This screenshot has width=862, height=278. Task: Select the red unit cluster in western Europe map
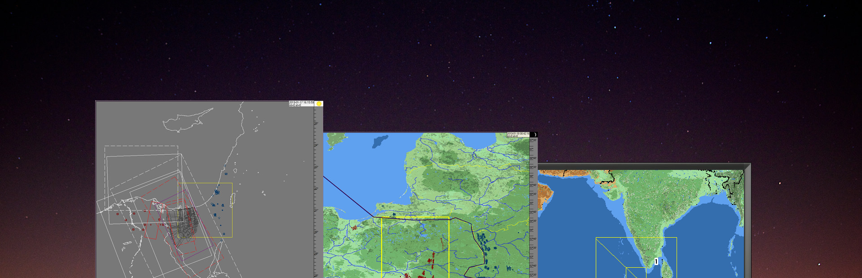(354, 228)
